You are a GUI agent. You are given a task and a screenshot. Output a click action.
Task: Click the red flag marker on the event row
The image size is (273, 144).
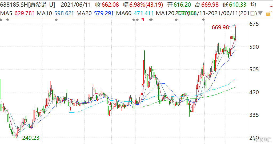[x=143, y=20]
